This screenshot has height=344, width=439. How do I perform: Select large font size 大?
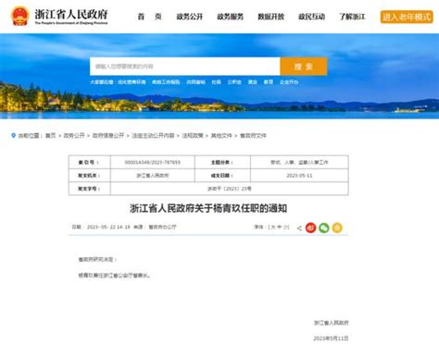point(273,227)
